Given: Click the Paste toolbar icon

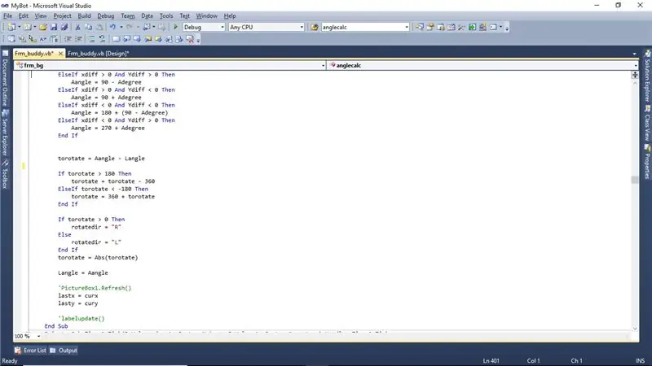Looking at the screenshot, I should pos(99,27).
